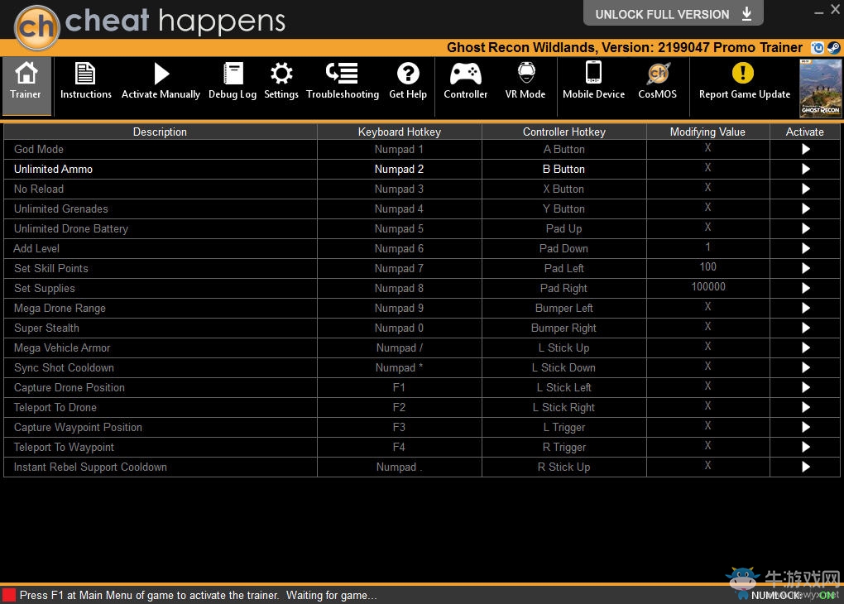Image resolution: width=844 pixels, height=604 pixels.
Task: Click the Description column header
Action: (x=160, y=132)
